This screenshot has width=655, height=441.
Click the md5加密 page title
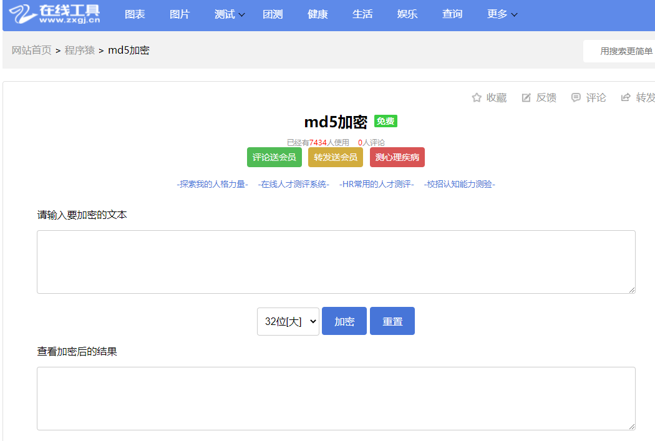point(336,122)
